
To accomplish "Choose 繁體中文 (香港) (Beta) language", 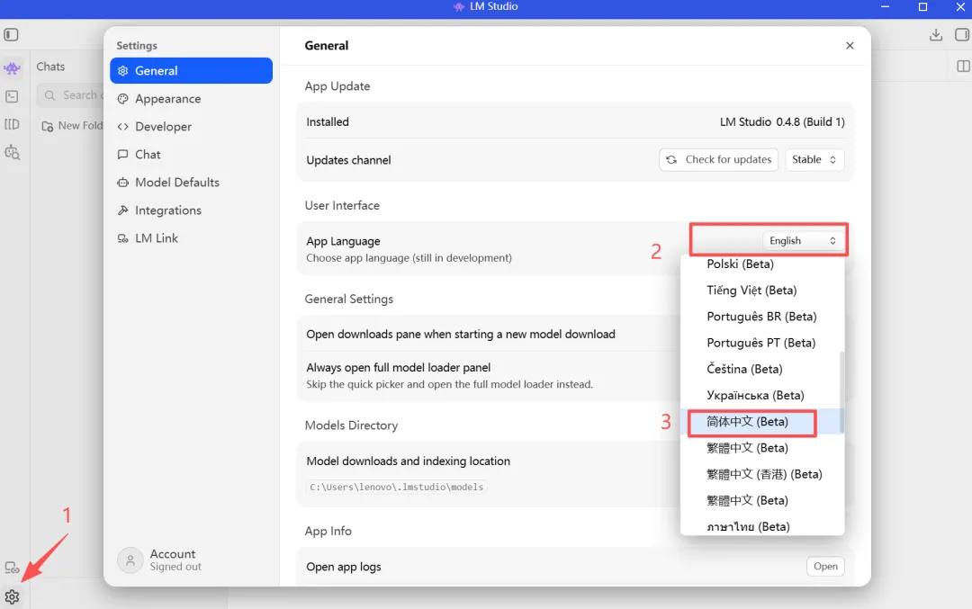I will [762, 475].
